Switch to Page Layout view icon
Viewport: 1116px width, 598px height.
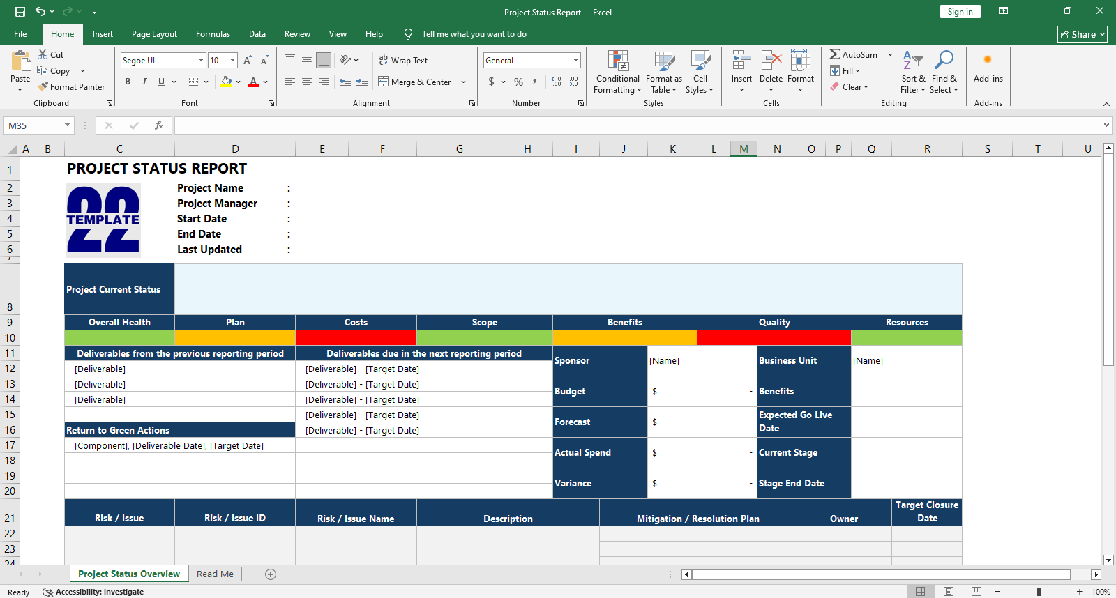(949, 592)
